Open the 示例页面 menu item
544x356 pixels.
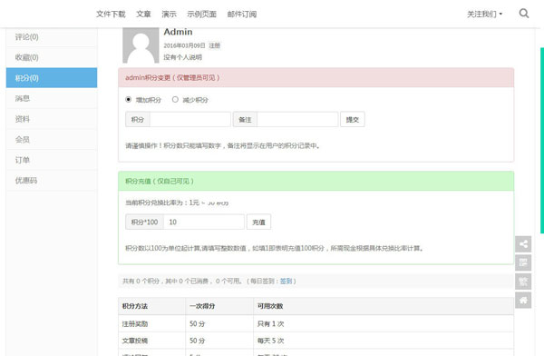tap(201, 14)
